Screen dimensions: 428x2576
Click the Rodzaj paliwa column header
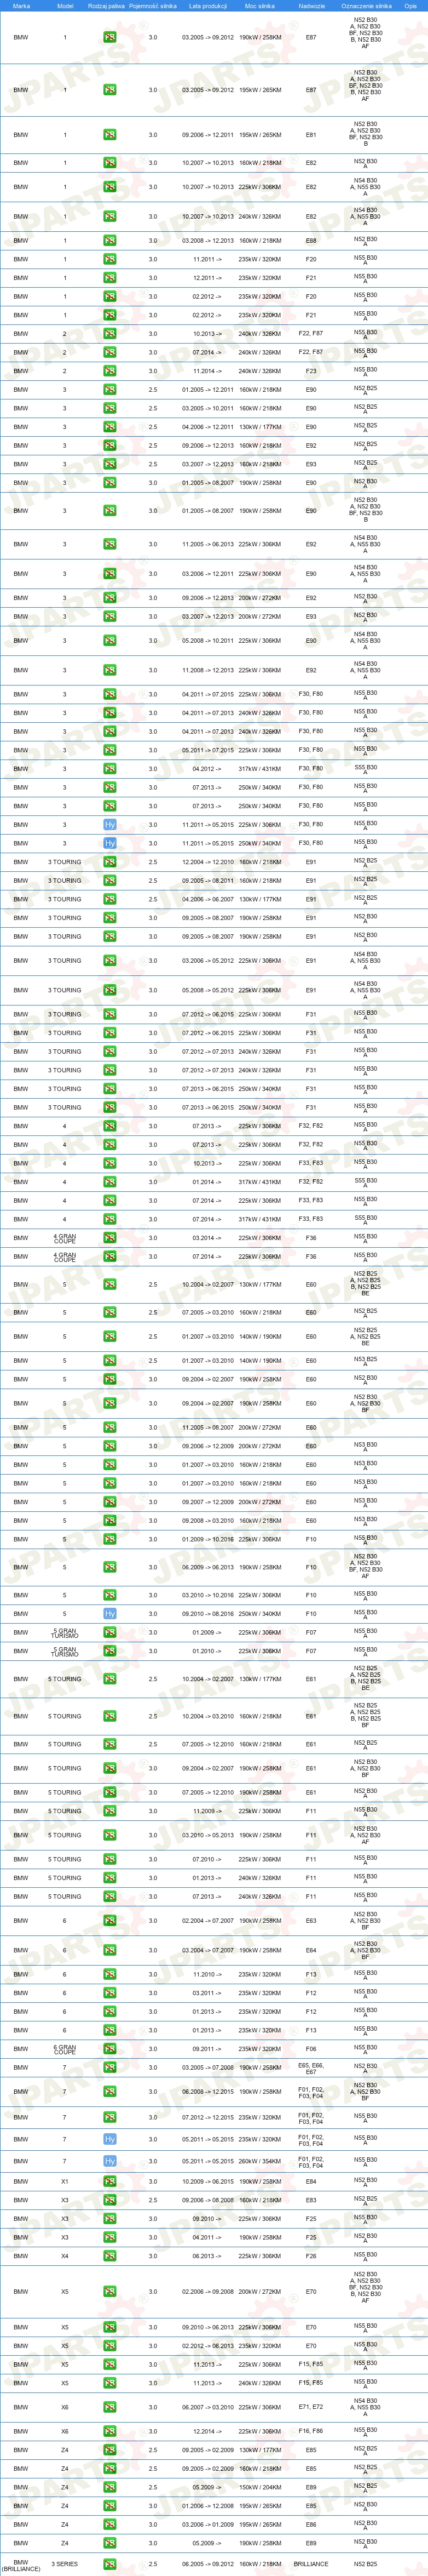click(x=107, y=6)
